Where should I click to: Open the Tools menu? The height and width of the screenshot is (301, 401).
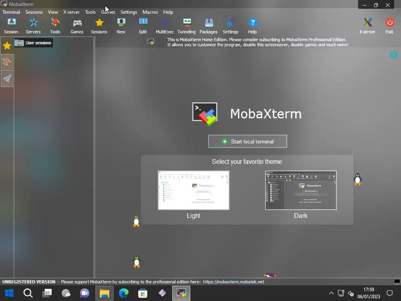[90, 12]
